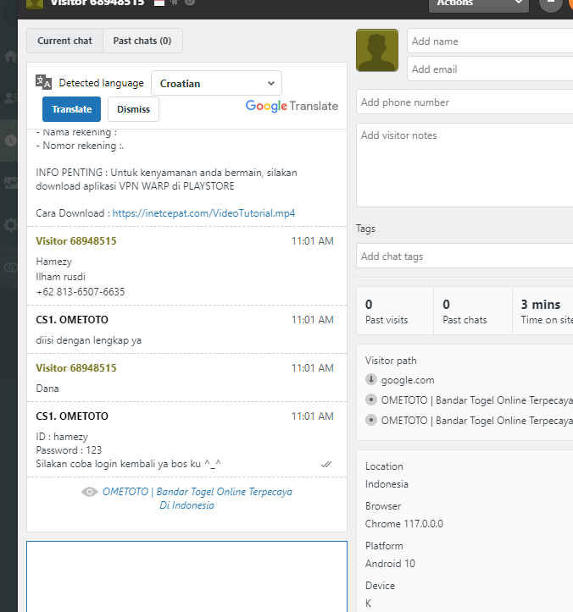Open the inetcepat VideoTutorial.mp4 link
This screenshot has width=573, height=612.
tap(203, 213)
